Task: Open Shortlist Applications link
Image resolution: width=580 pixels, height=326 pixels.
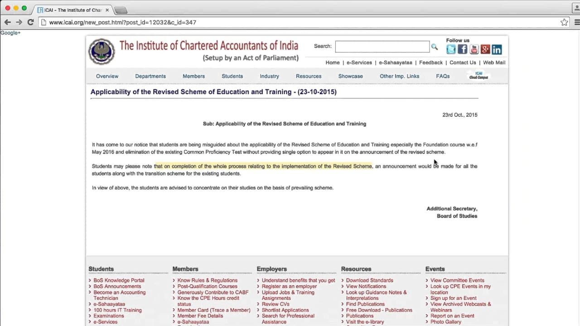Action: (285, 310)
